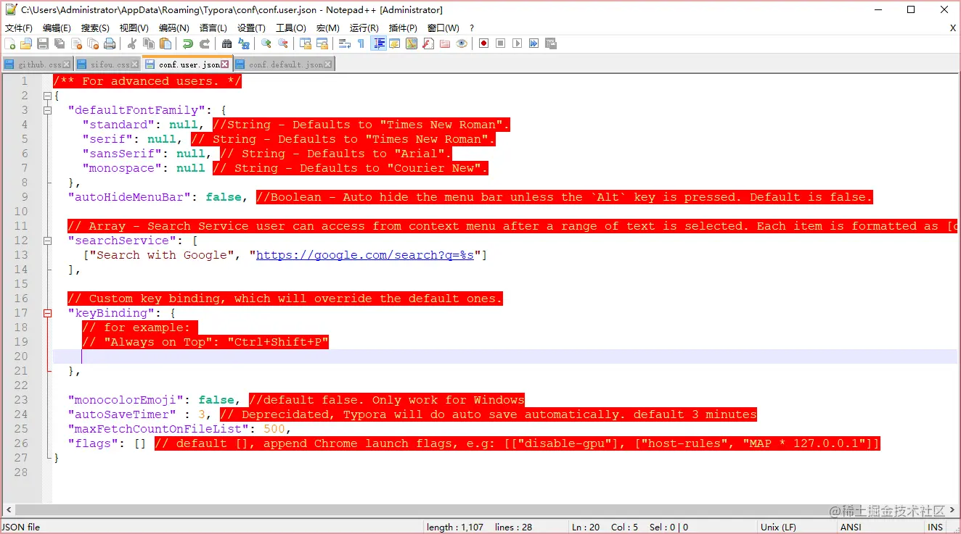The height and width of the screenshot is (534, 961).
Task: Open the Google search URL link in the file
Action: (363, 254)
